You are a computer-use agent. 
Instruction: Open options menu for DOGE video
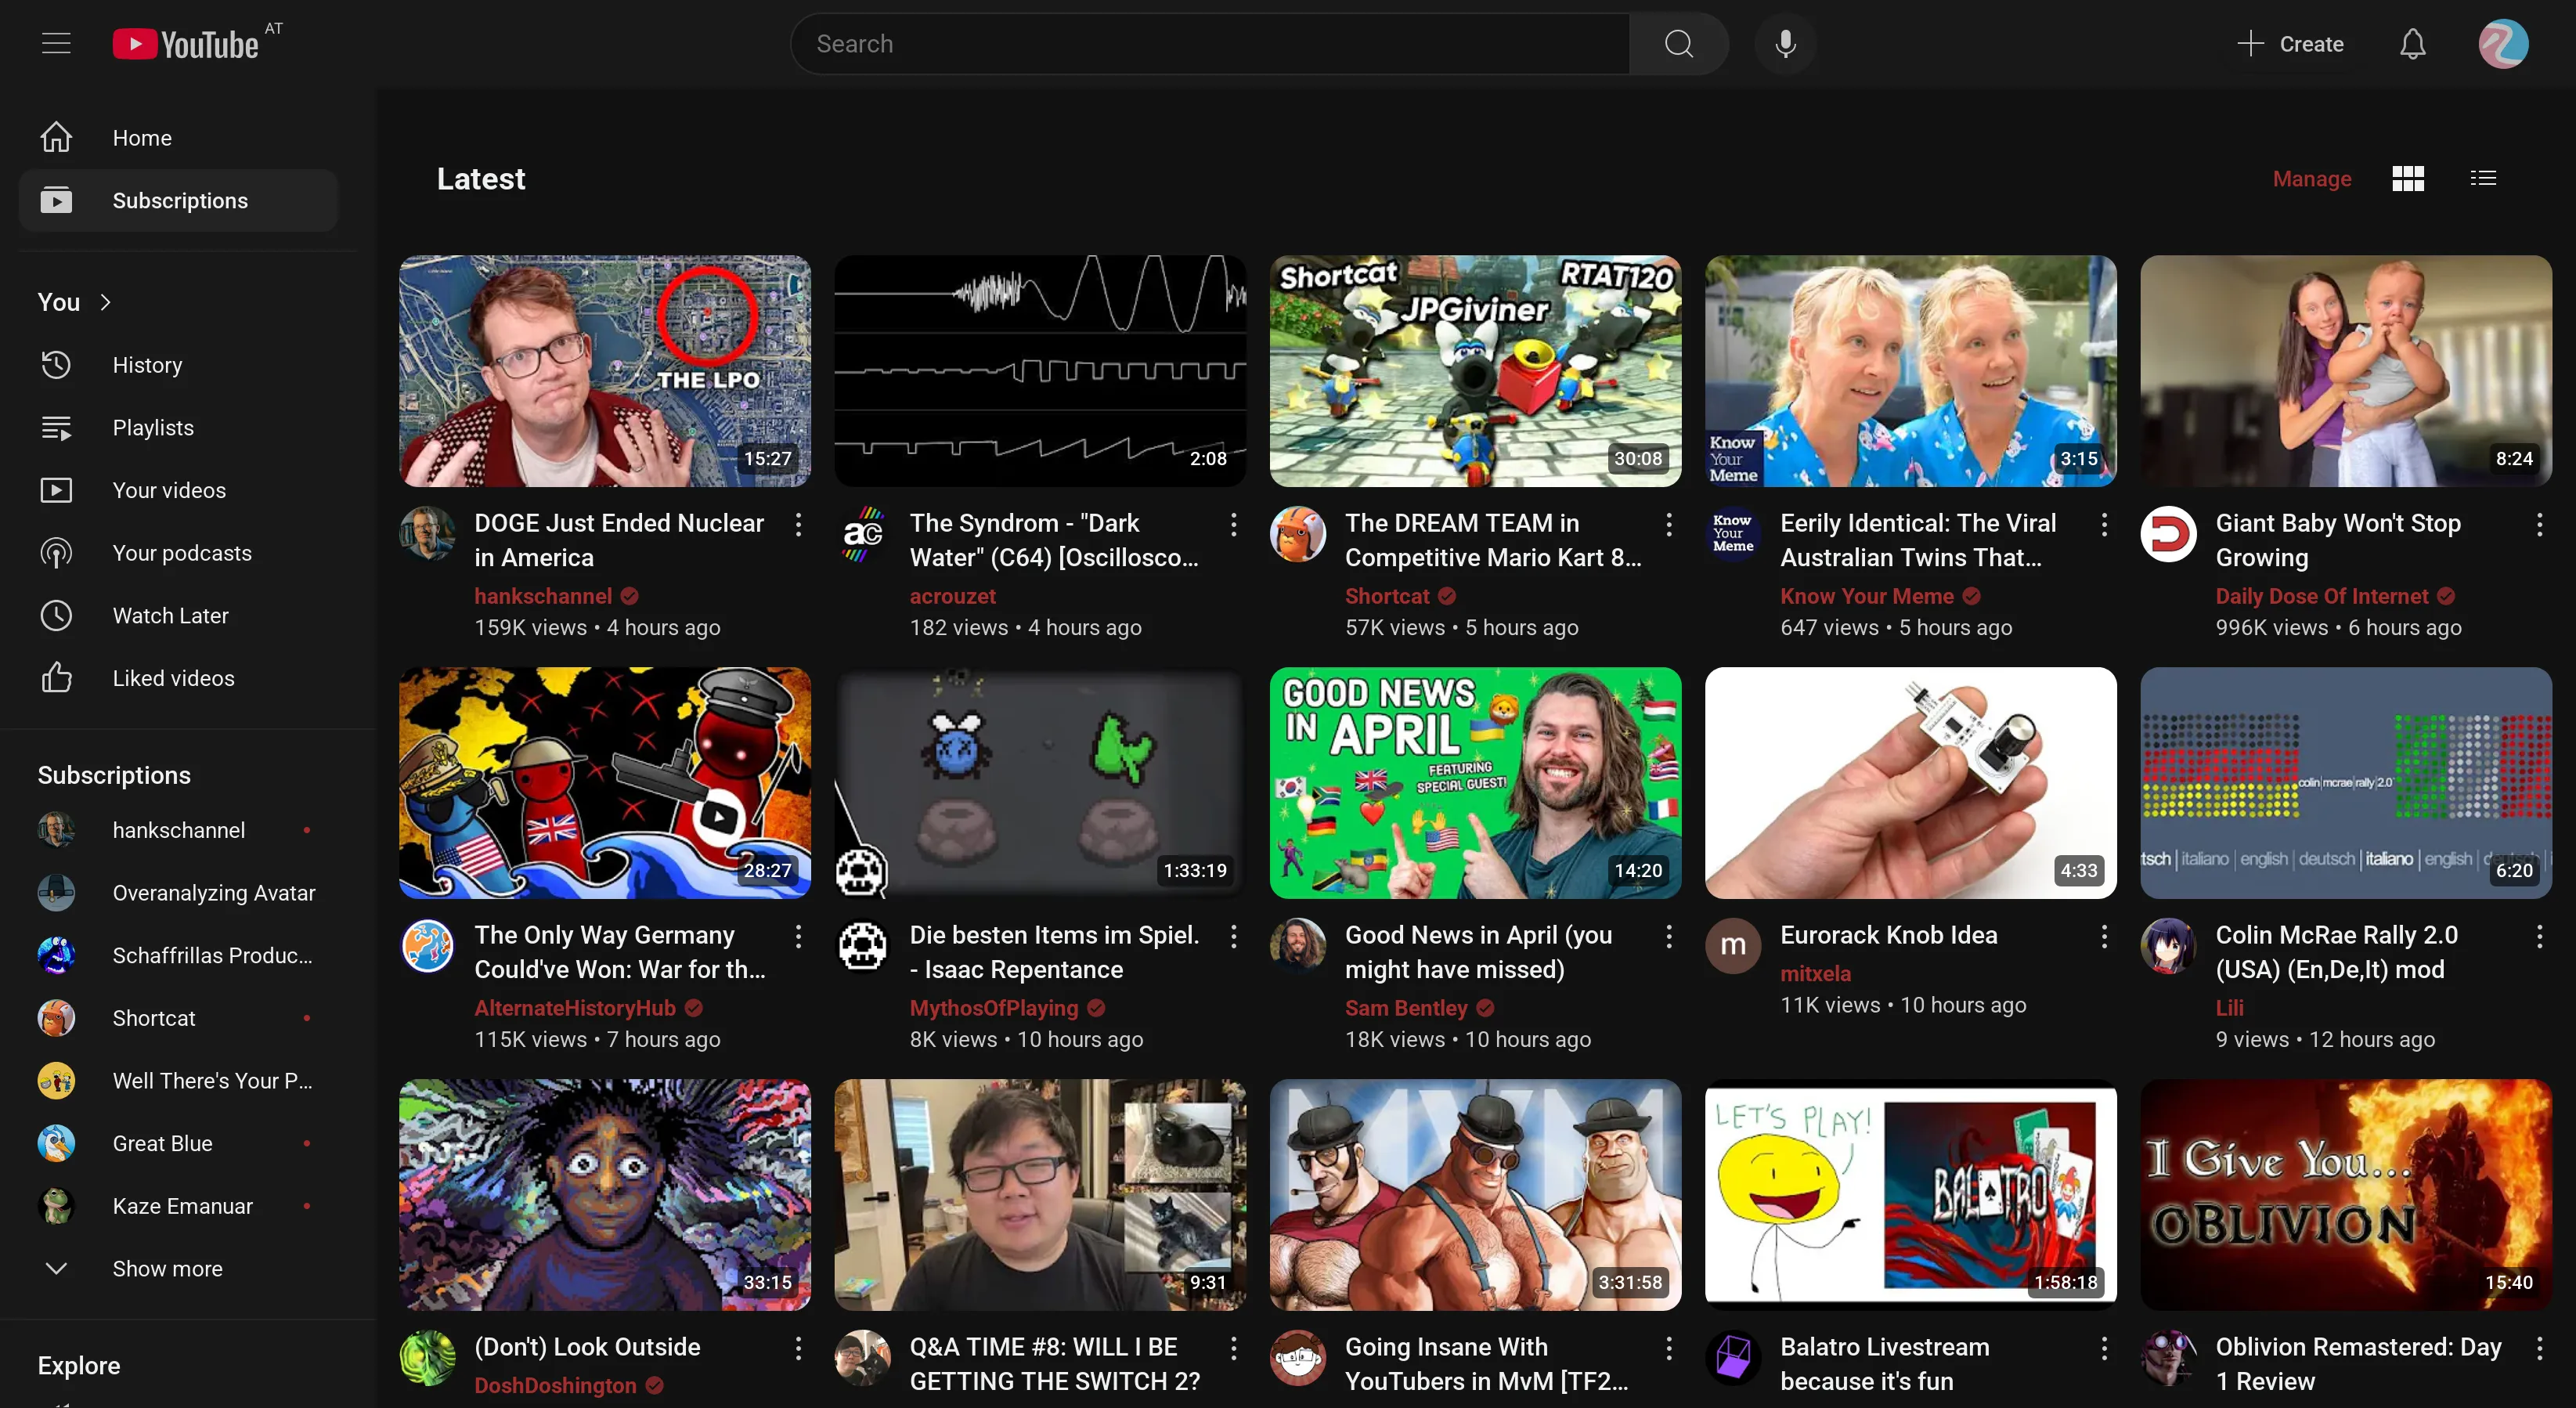coord(798,525)
